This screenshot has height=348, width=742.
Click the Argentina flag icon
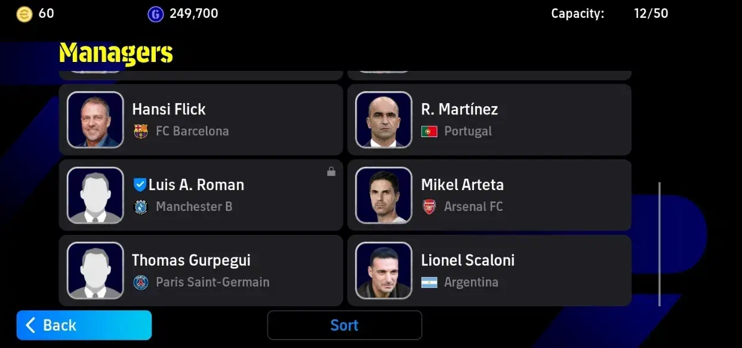[x=429, y=282]
